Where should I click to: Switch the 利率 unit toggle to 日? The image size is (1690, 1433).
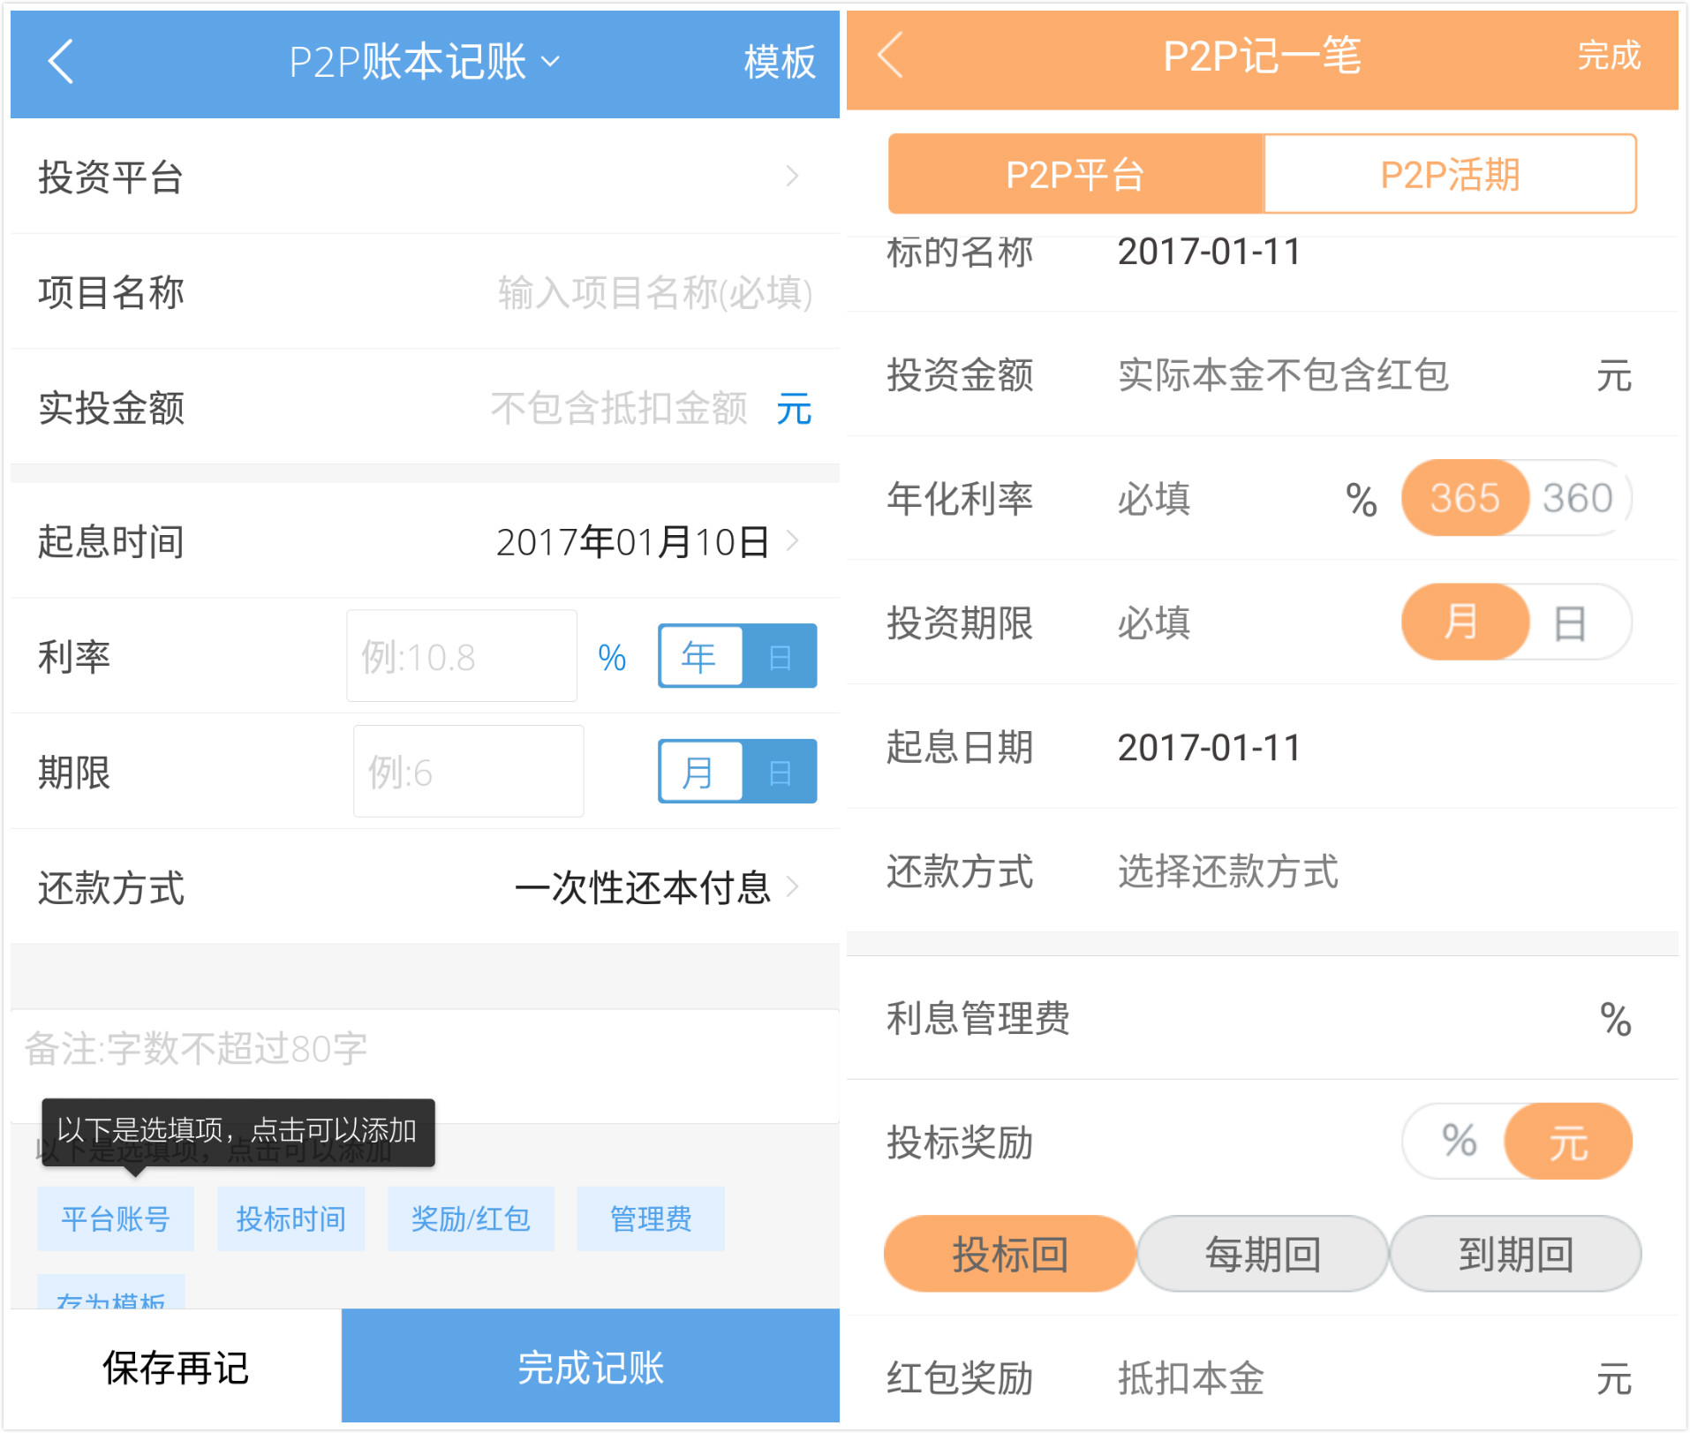coord(780,657)
